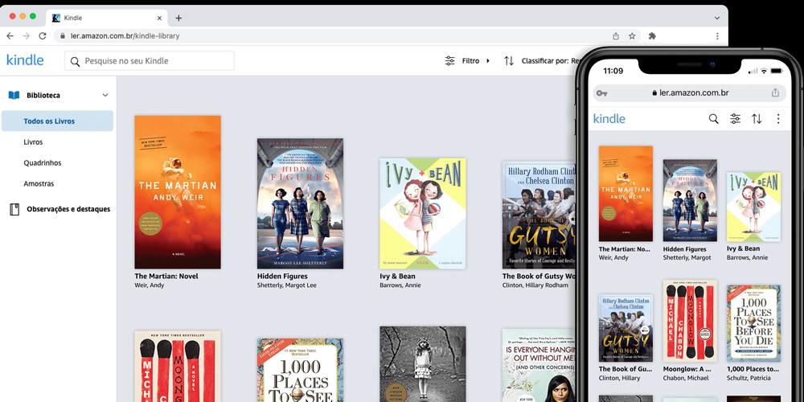Screen dimensions: 804x402
Task: Open The Martian book cover on desktop
Action: coord(178,192)
